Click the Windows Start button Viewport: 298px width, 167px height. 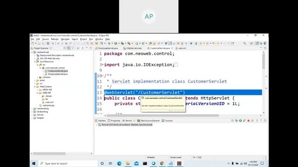(x=34, y=163)
